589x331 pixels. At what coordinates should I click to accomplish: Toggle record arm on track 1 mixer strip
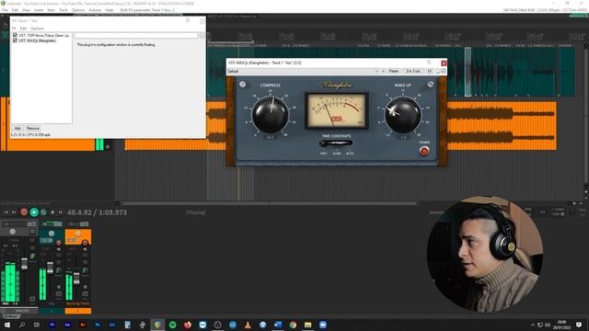pos(59,243)
